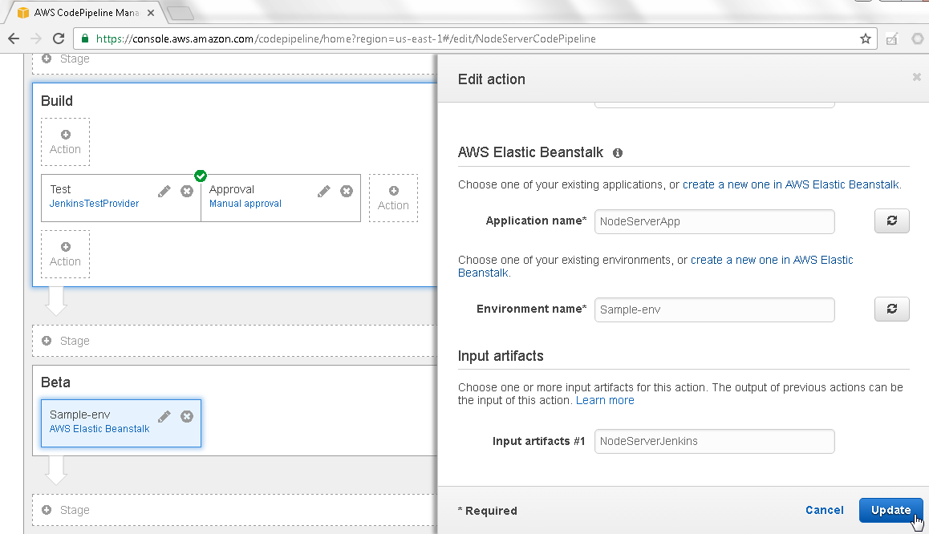Show AWS Elastic Beanstalk info tooltip
This screenshot has height=534, width=929.
(x=618, y=153)
